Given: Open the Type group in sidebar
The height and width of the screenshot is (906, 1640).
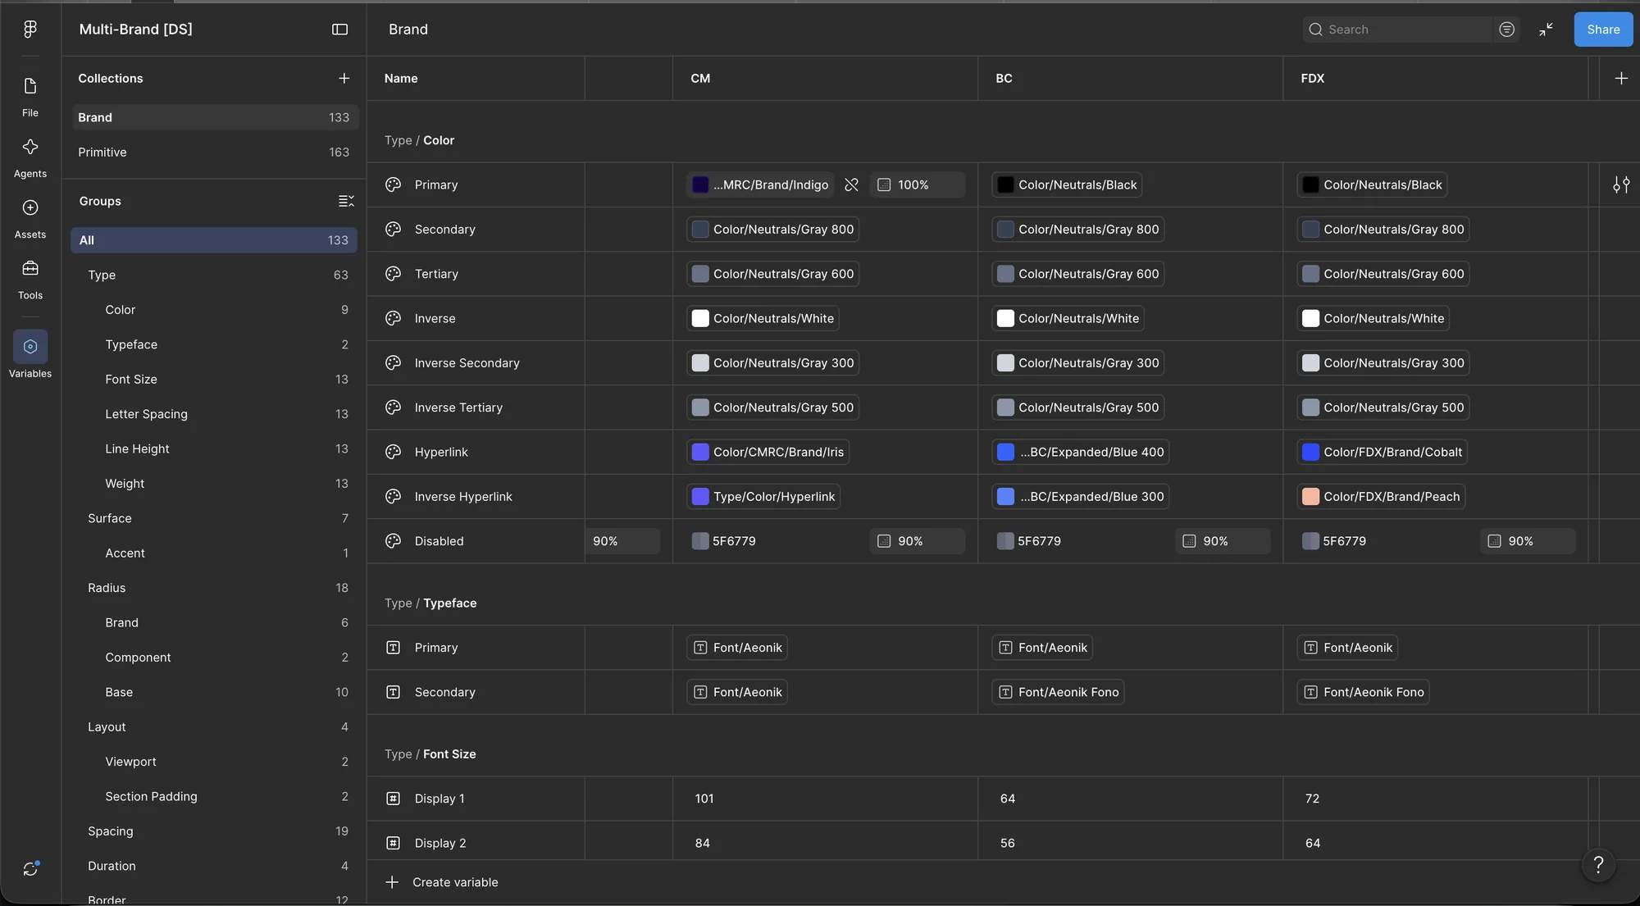Looking at the screenshot, I should (214, 275).
